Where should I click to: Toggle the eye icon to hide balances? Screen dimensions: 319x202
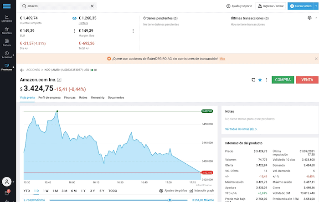coord(74,18)
